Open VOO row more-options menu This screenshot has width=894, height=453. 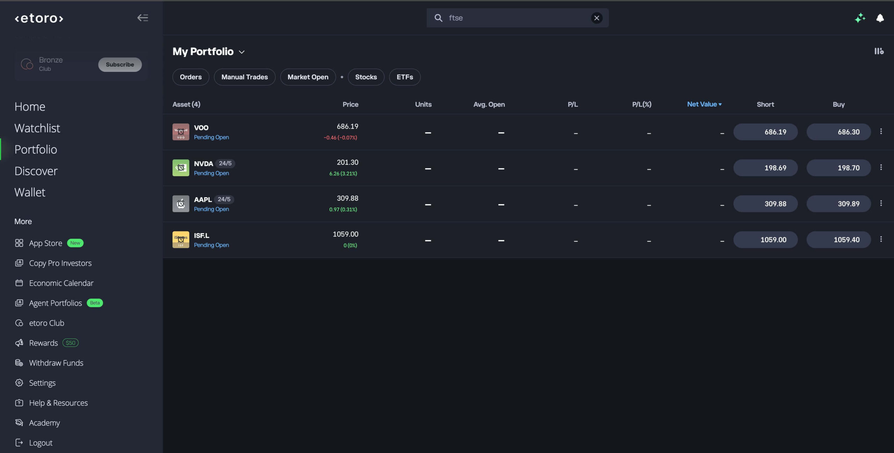[x=881, y=131]
